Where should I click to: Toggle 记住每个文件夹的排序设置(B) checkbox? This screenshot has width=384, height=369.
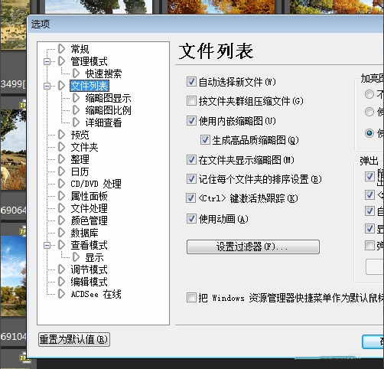pos(191,179)
